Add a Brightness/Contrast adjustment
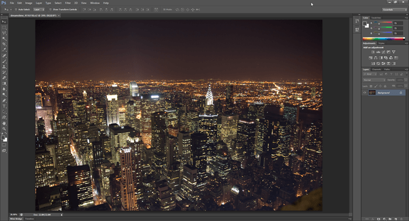This screenshot has width=409, height=221. tap(373, 52)
